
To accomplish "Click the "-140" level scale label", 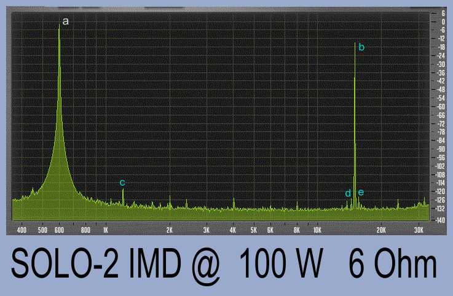I will click(441, 220).
